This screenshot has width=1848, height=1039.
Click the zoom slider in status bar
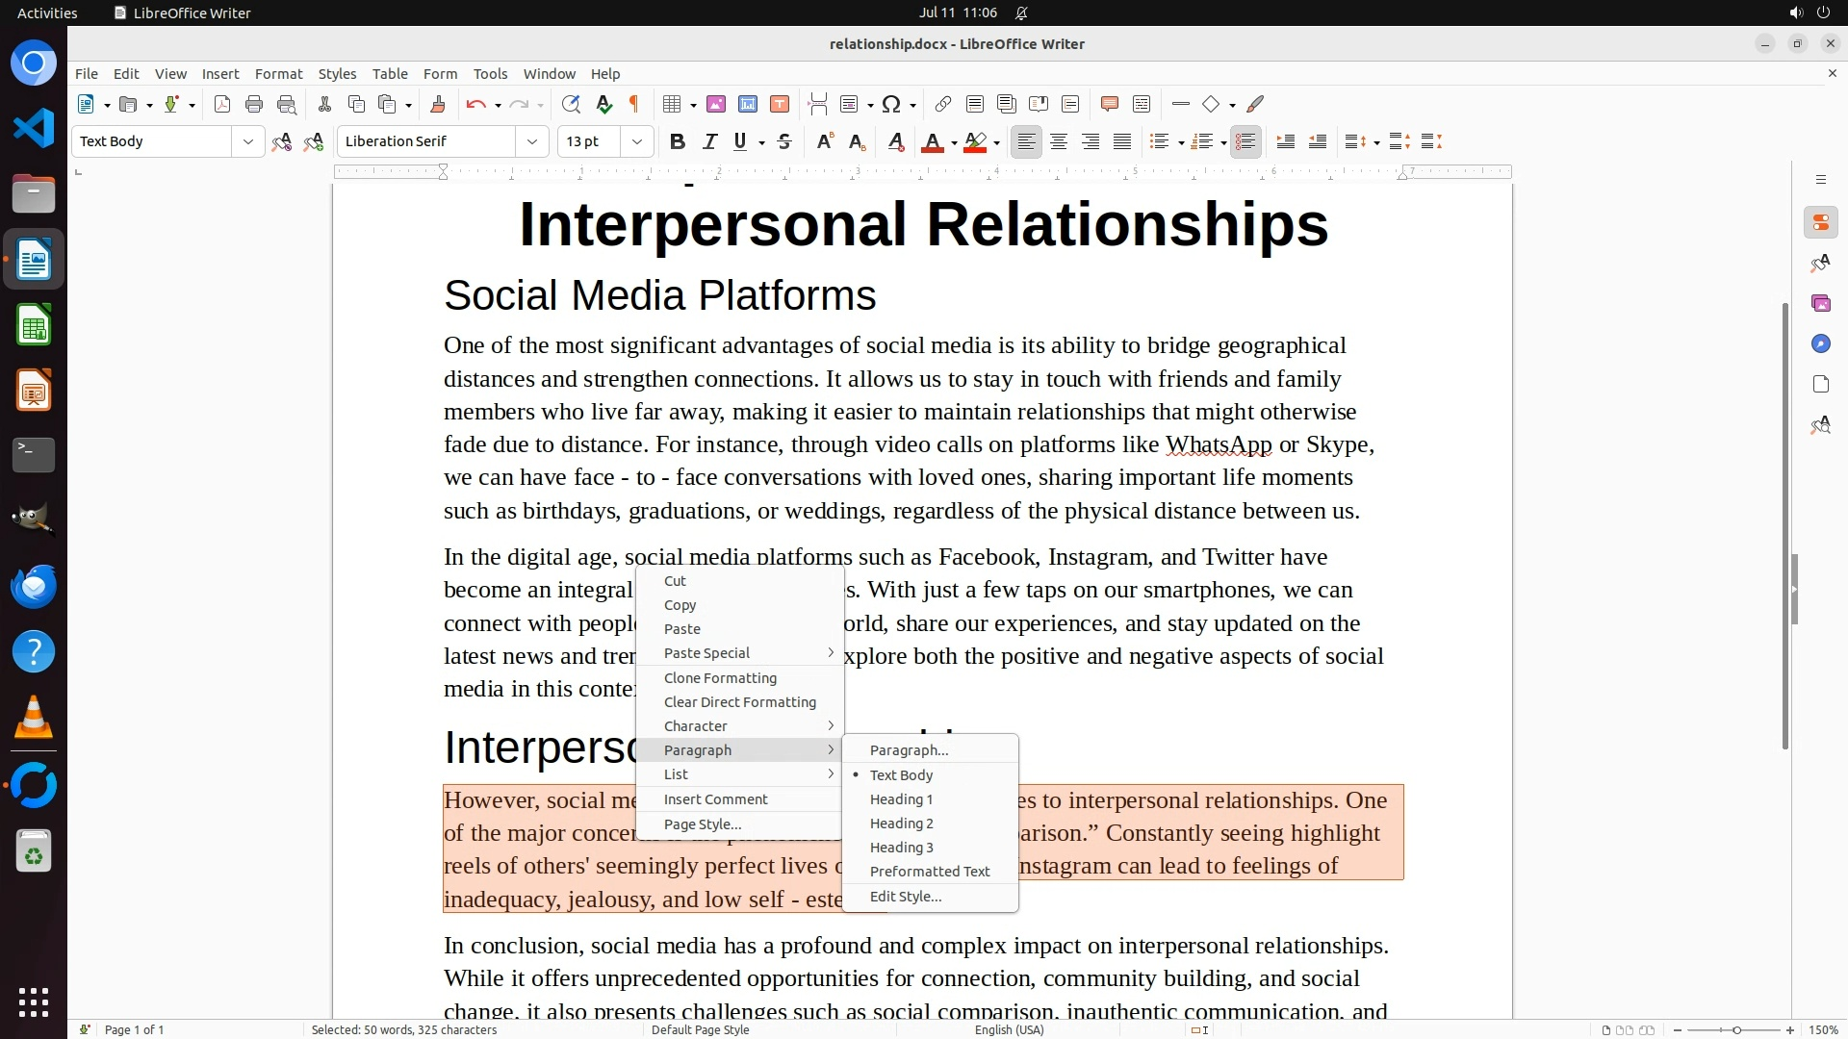point(1736,1030)
